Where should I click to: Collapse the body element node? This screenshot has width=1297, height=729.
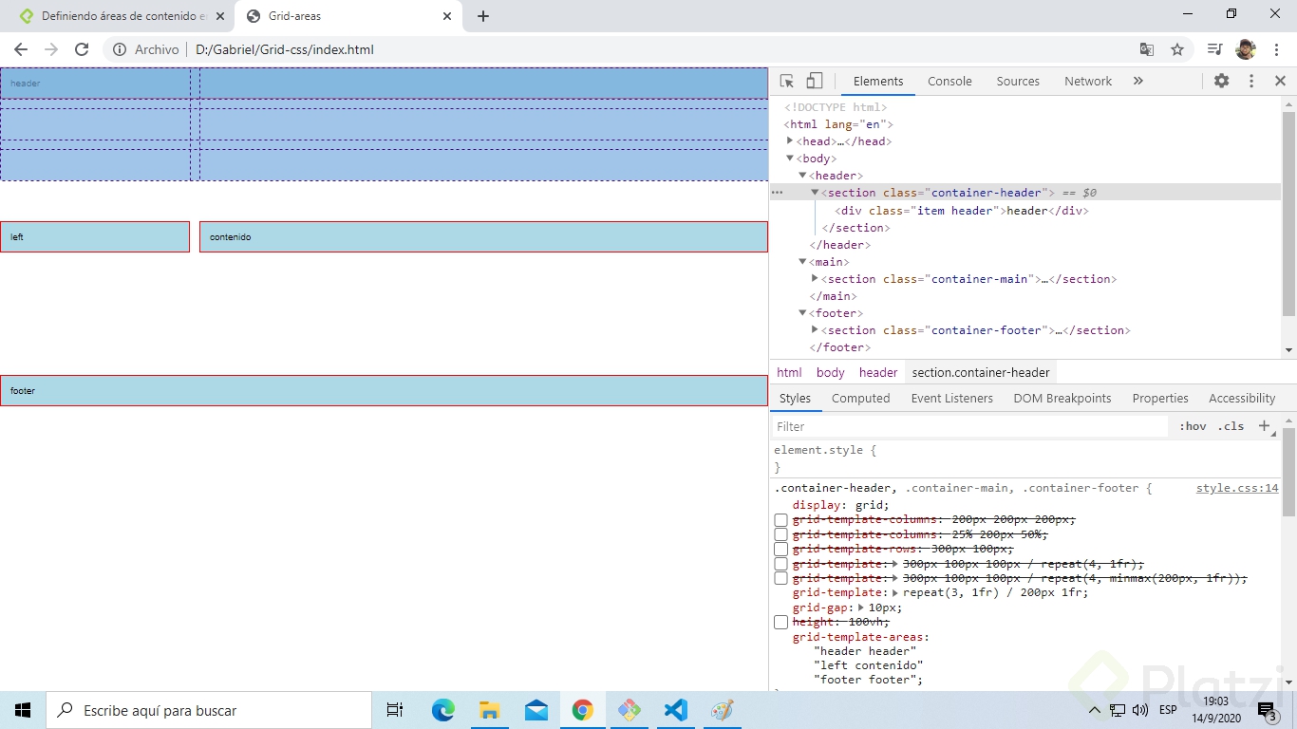click(790, 159)
